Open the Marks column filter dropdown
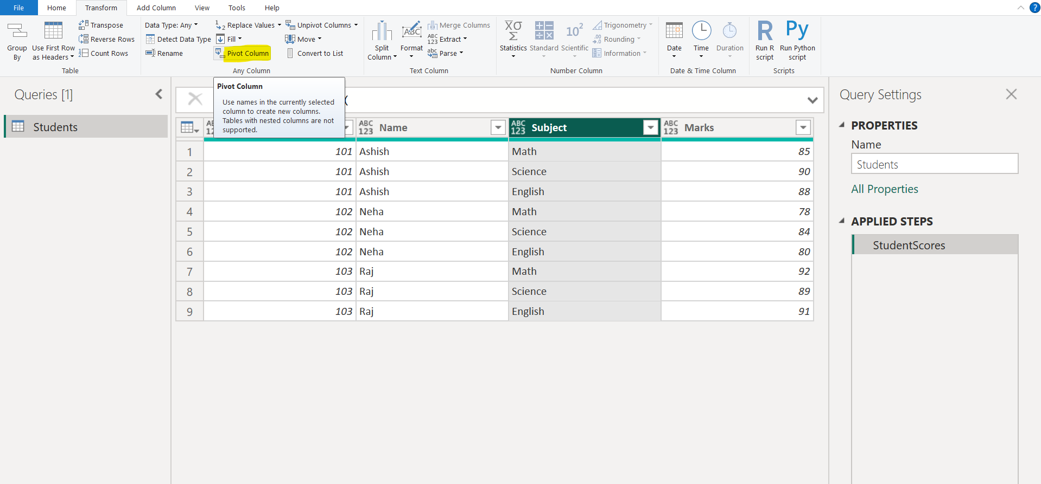1041x484 pixels. 803,127
